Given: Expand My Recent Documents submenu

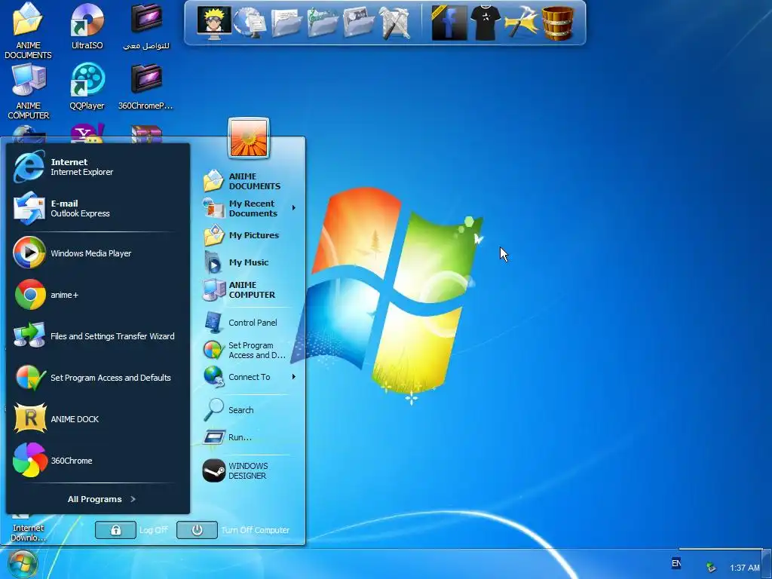Looking at the screenshot, I should point(250,208).
